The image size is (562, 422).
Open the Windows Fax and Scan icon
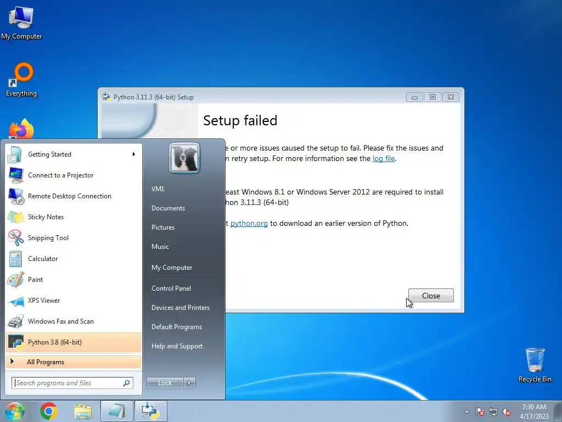click(15, 321)
